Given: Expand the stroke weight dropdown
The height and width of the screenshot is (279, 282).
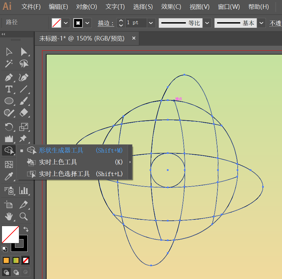Looking at the screenshot, I should (x=151, y=23).
